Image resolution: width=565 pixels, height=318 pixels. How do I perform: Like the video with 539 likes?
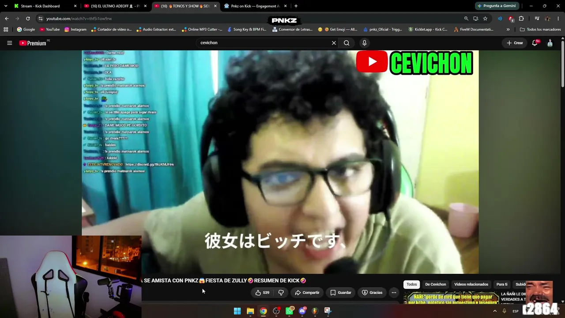pos(262,292)
